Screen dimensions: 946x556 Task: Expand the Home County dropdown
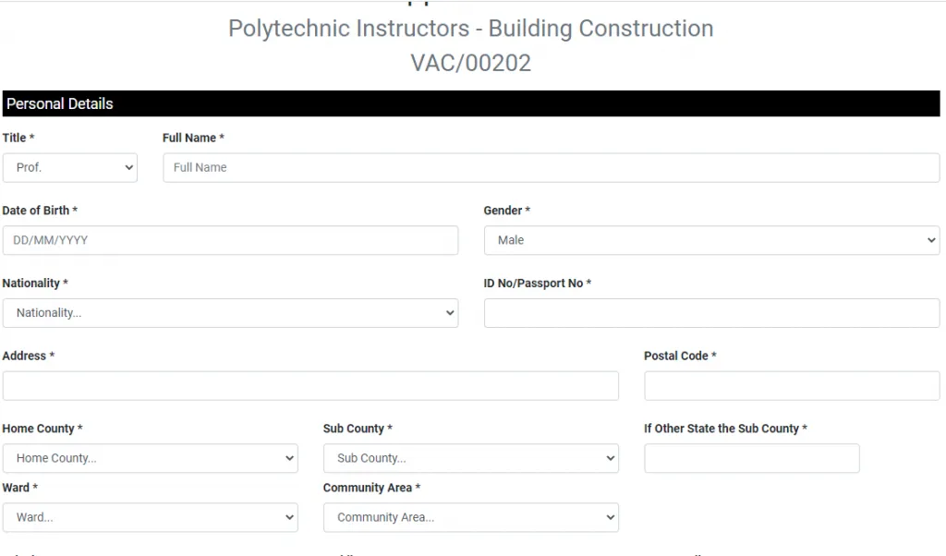click(150, 459)
